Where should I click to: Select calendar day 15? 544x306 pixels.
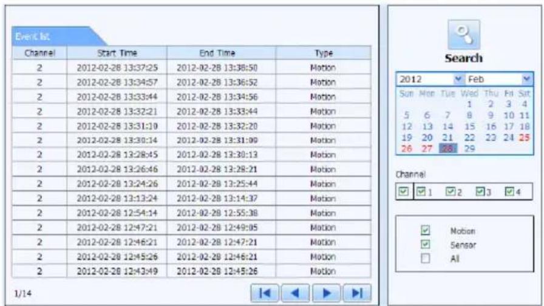(469, 126)
